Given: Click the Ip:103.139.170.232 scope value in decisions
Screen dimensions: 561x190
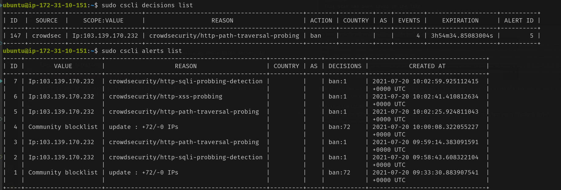Looking at the screenshot, I should click(105, 36).
